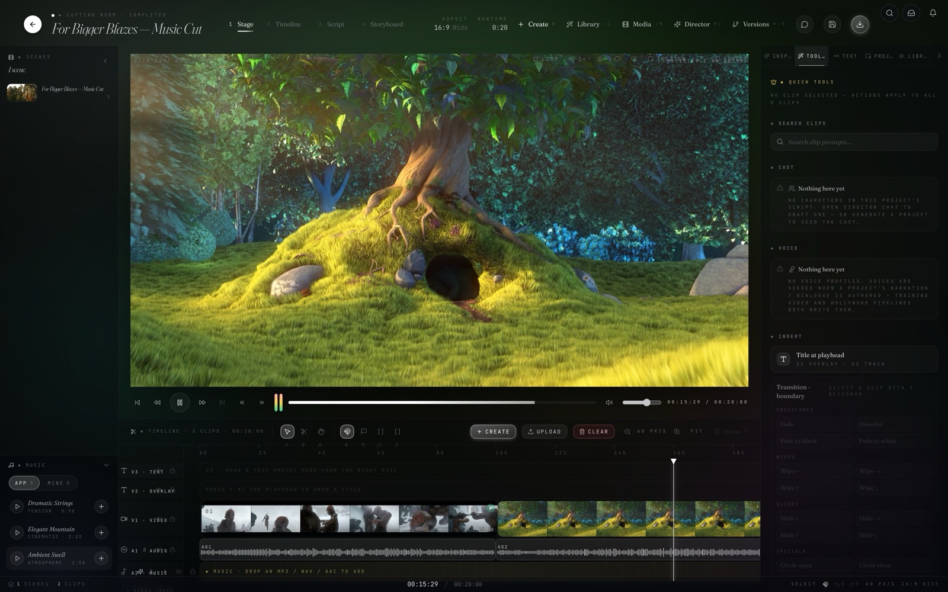This screenshot has width=948, height=592.
Task: Go back using the round arrow button
Action: (x=33, y=24)
